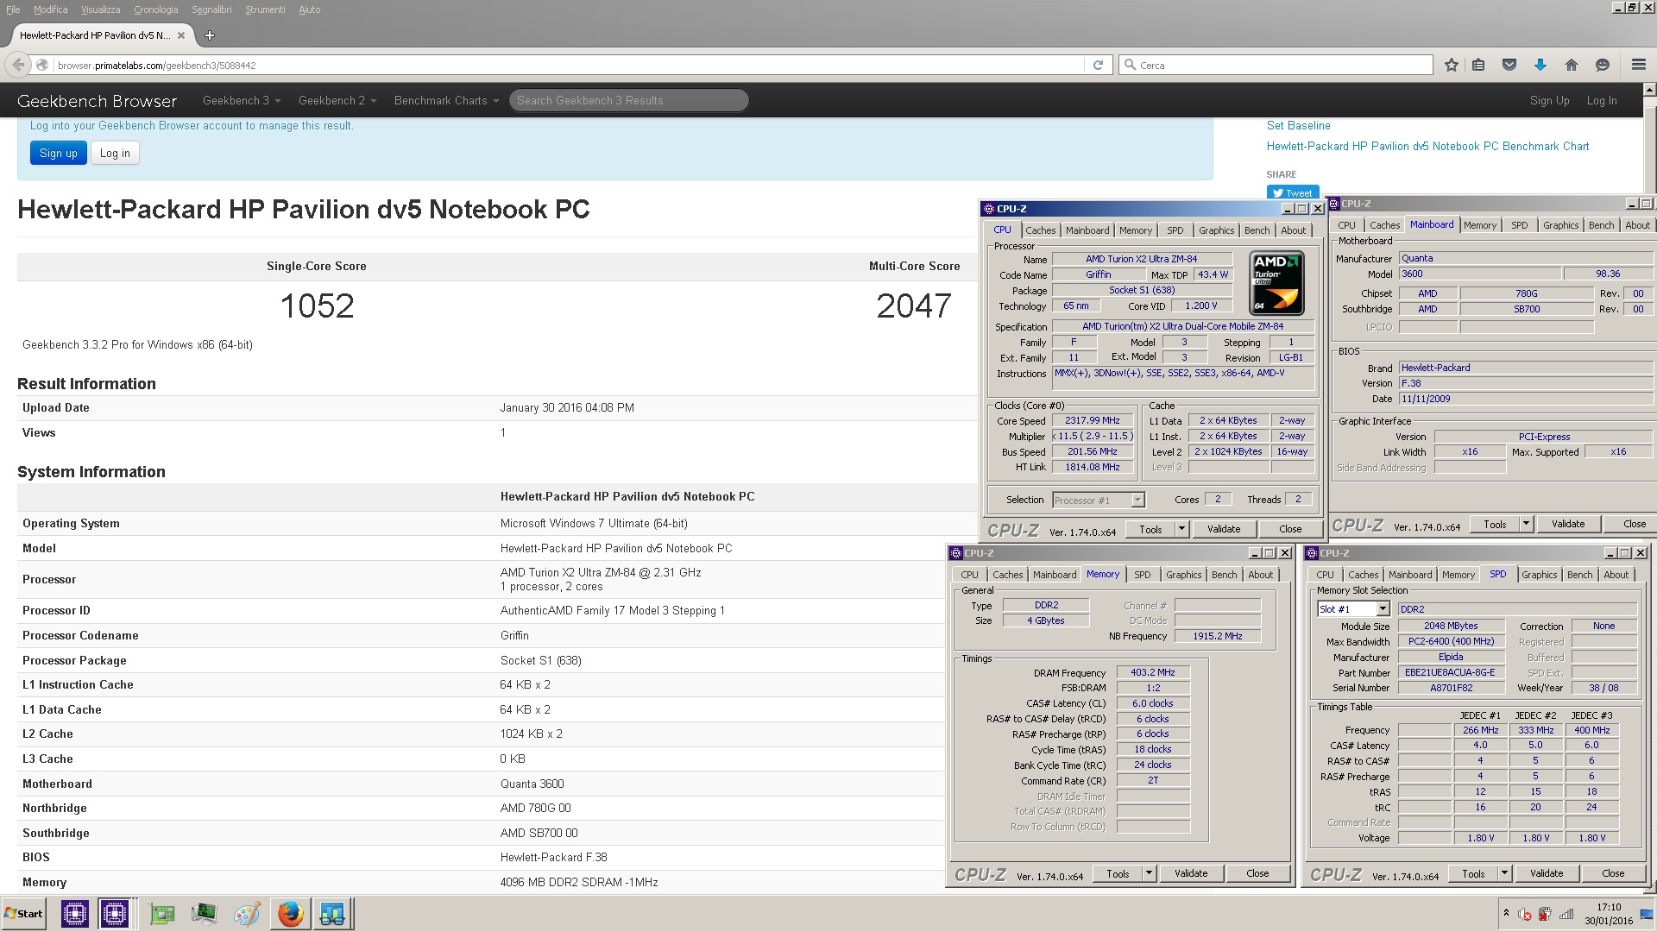Open the Strumenti menu
The width and height of the screenshot is (1657, 932).
265,9
